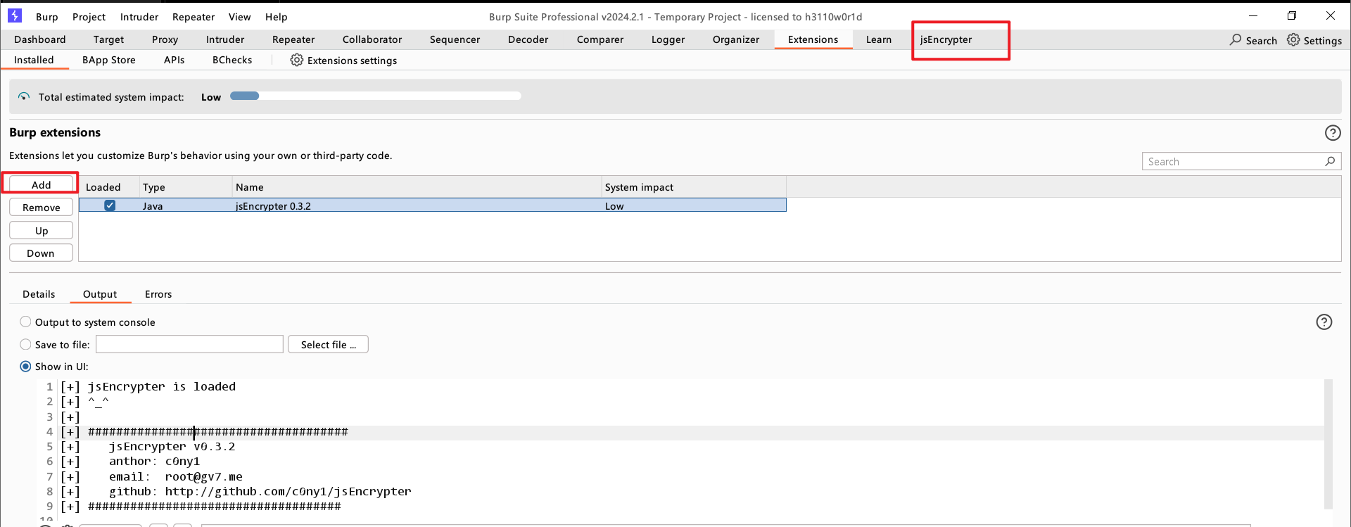
Task: Open the Burp menu
Action: tap(47, 17)
